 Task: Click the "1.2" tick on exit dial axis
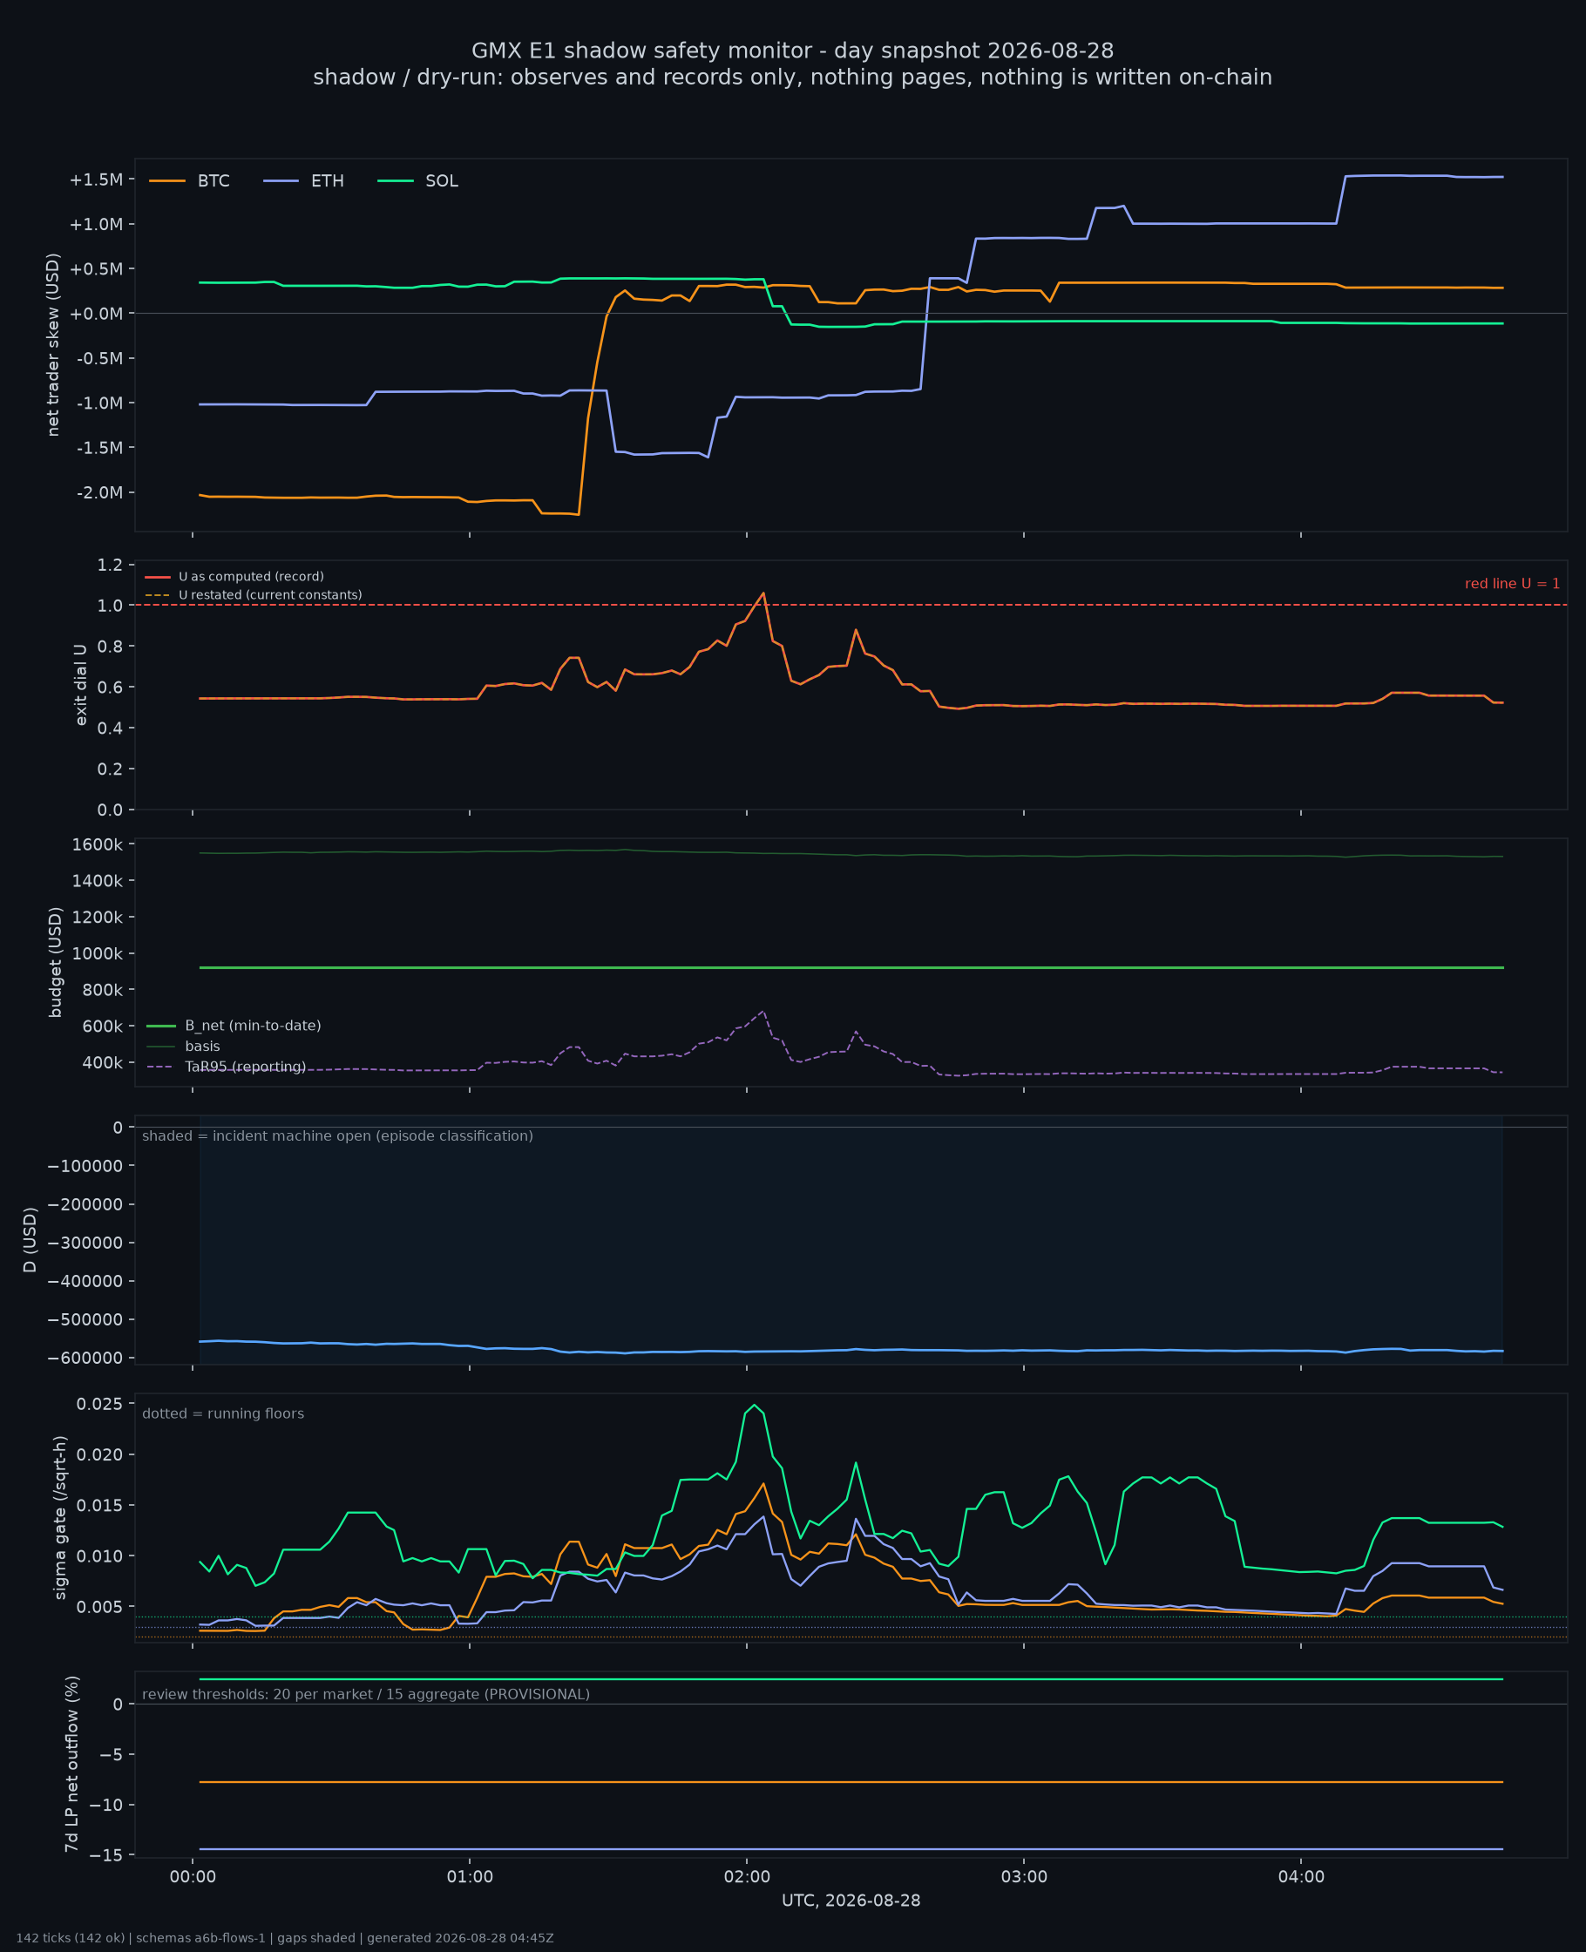[x=110, y=566]
